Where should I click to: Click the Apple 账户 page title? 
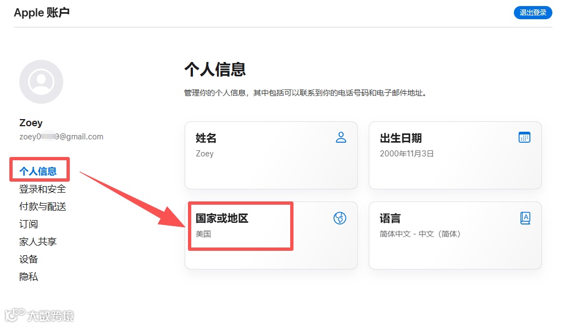point(42,13)
